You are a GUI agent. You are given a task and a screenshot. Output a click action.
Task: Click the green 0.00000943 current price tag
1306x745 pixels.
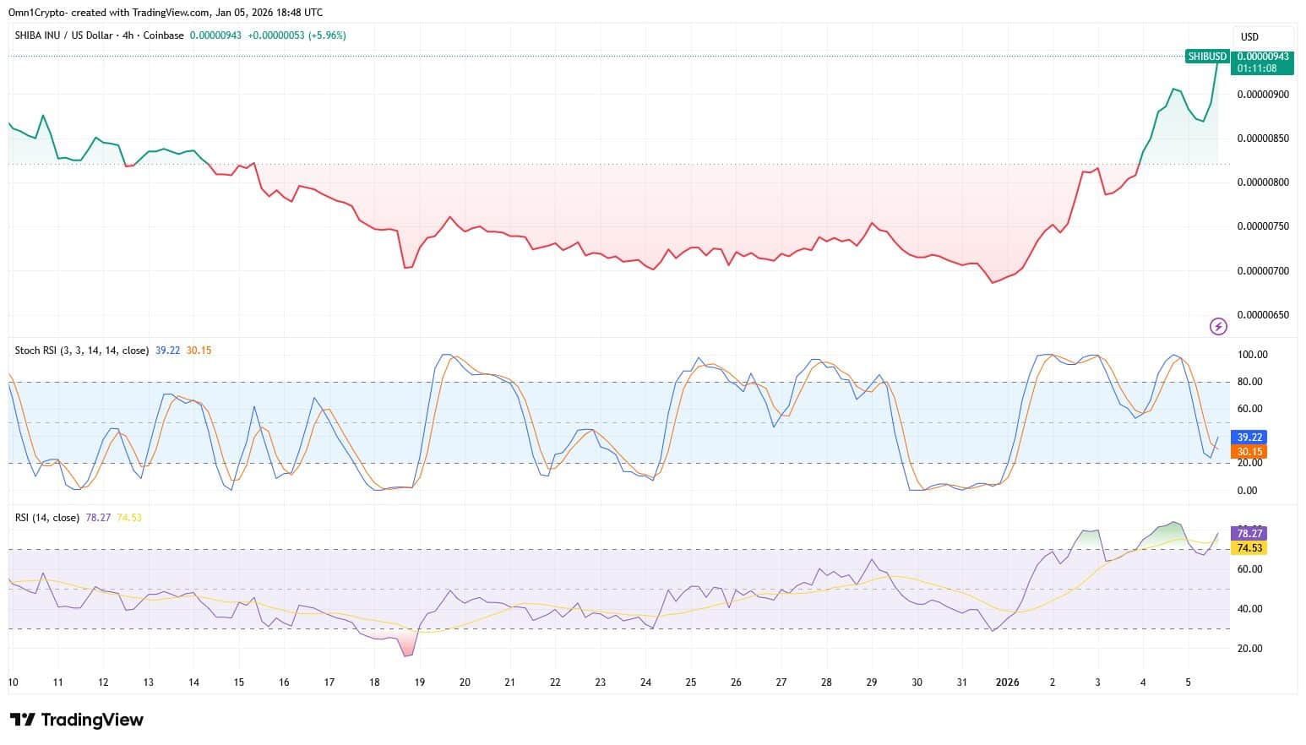coord(1262,57)
